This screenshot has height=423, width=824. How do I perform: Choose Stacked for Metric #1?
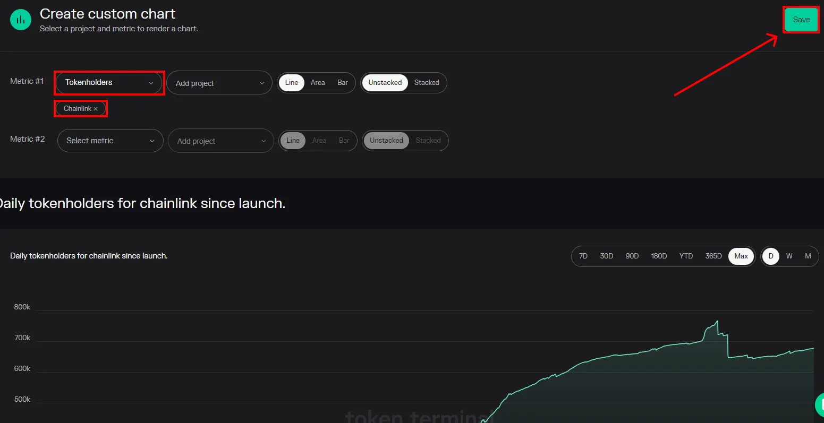(427, 83)
